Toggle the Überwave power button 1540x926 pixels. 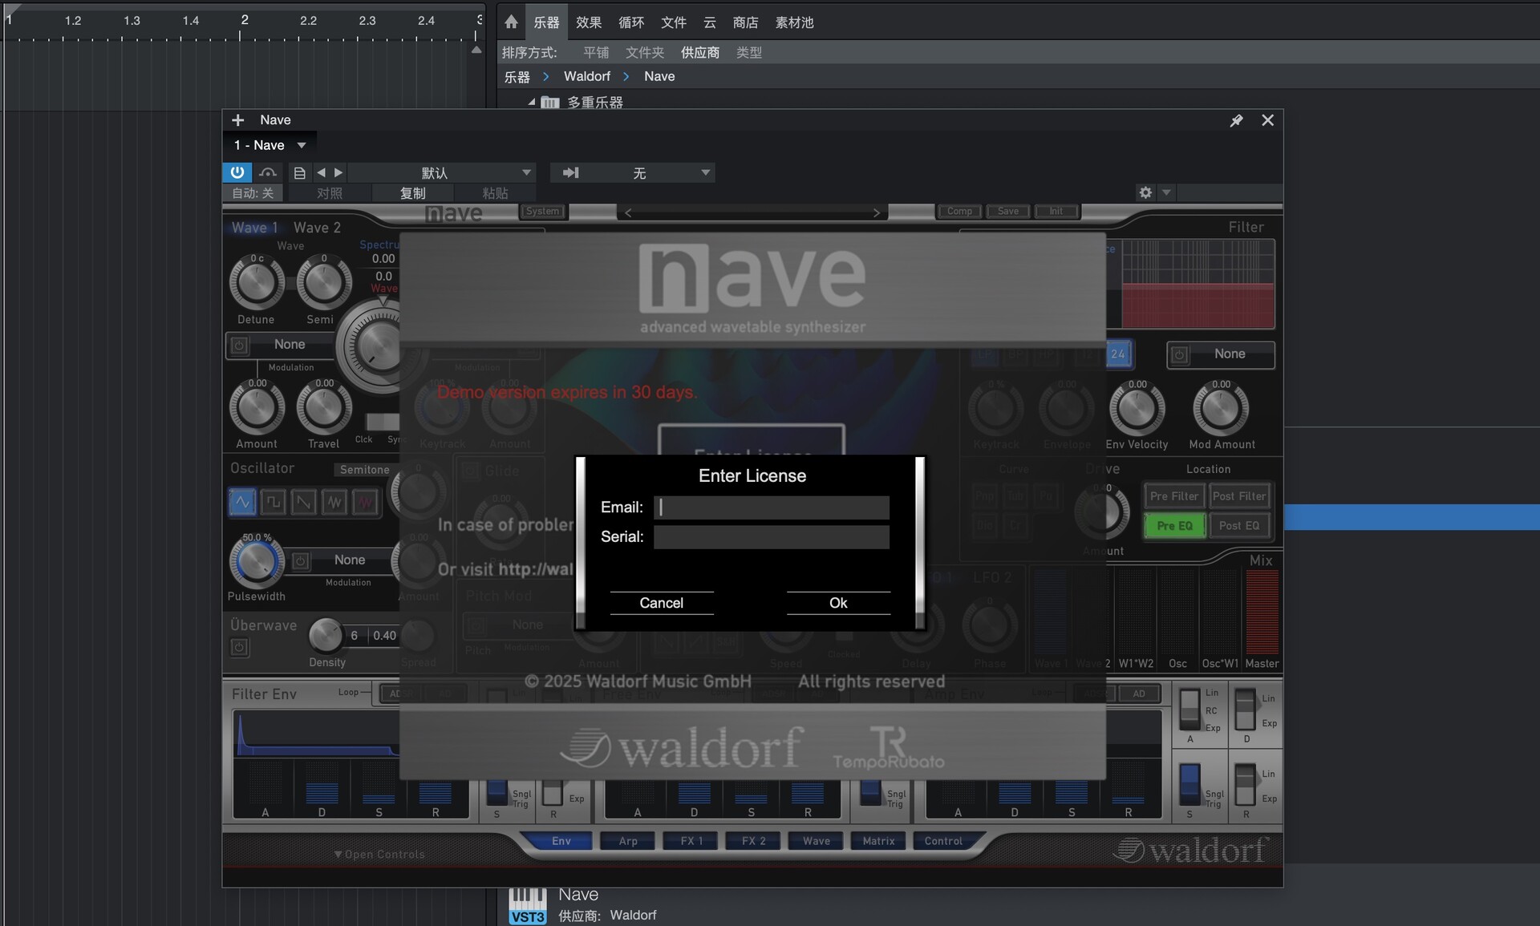(239, 647)
